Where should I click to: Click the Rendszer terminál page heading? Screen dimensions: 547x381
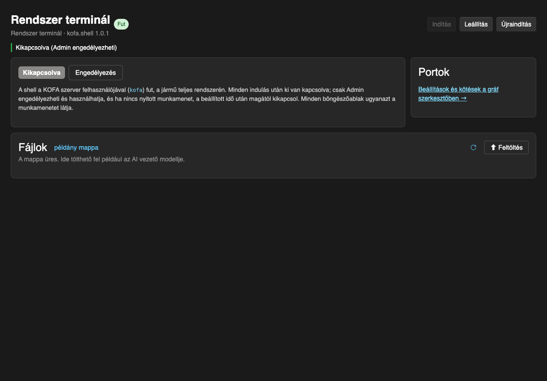61,20
